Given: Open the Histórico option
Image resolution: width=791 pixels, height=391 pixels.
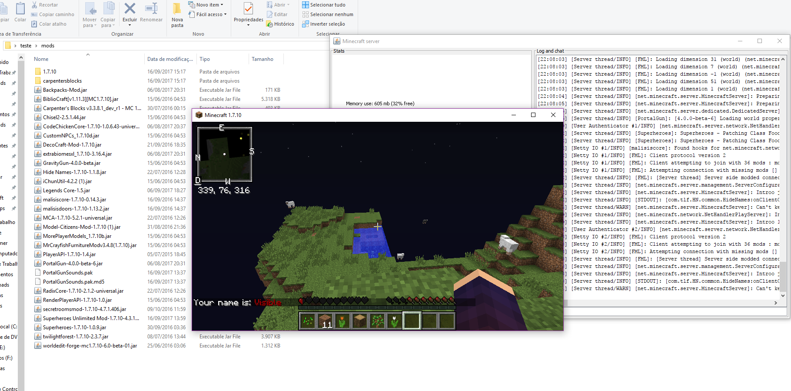Looking at the screenshot, I should coord(280,24).
